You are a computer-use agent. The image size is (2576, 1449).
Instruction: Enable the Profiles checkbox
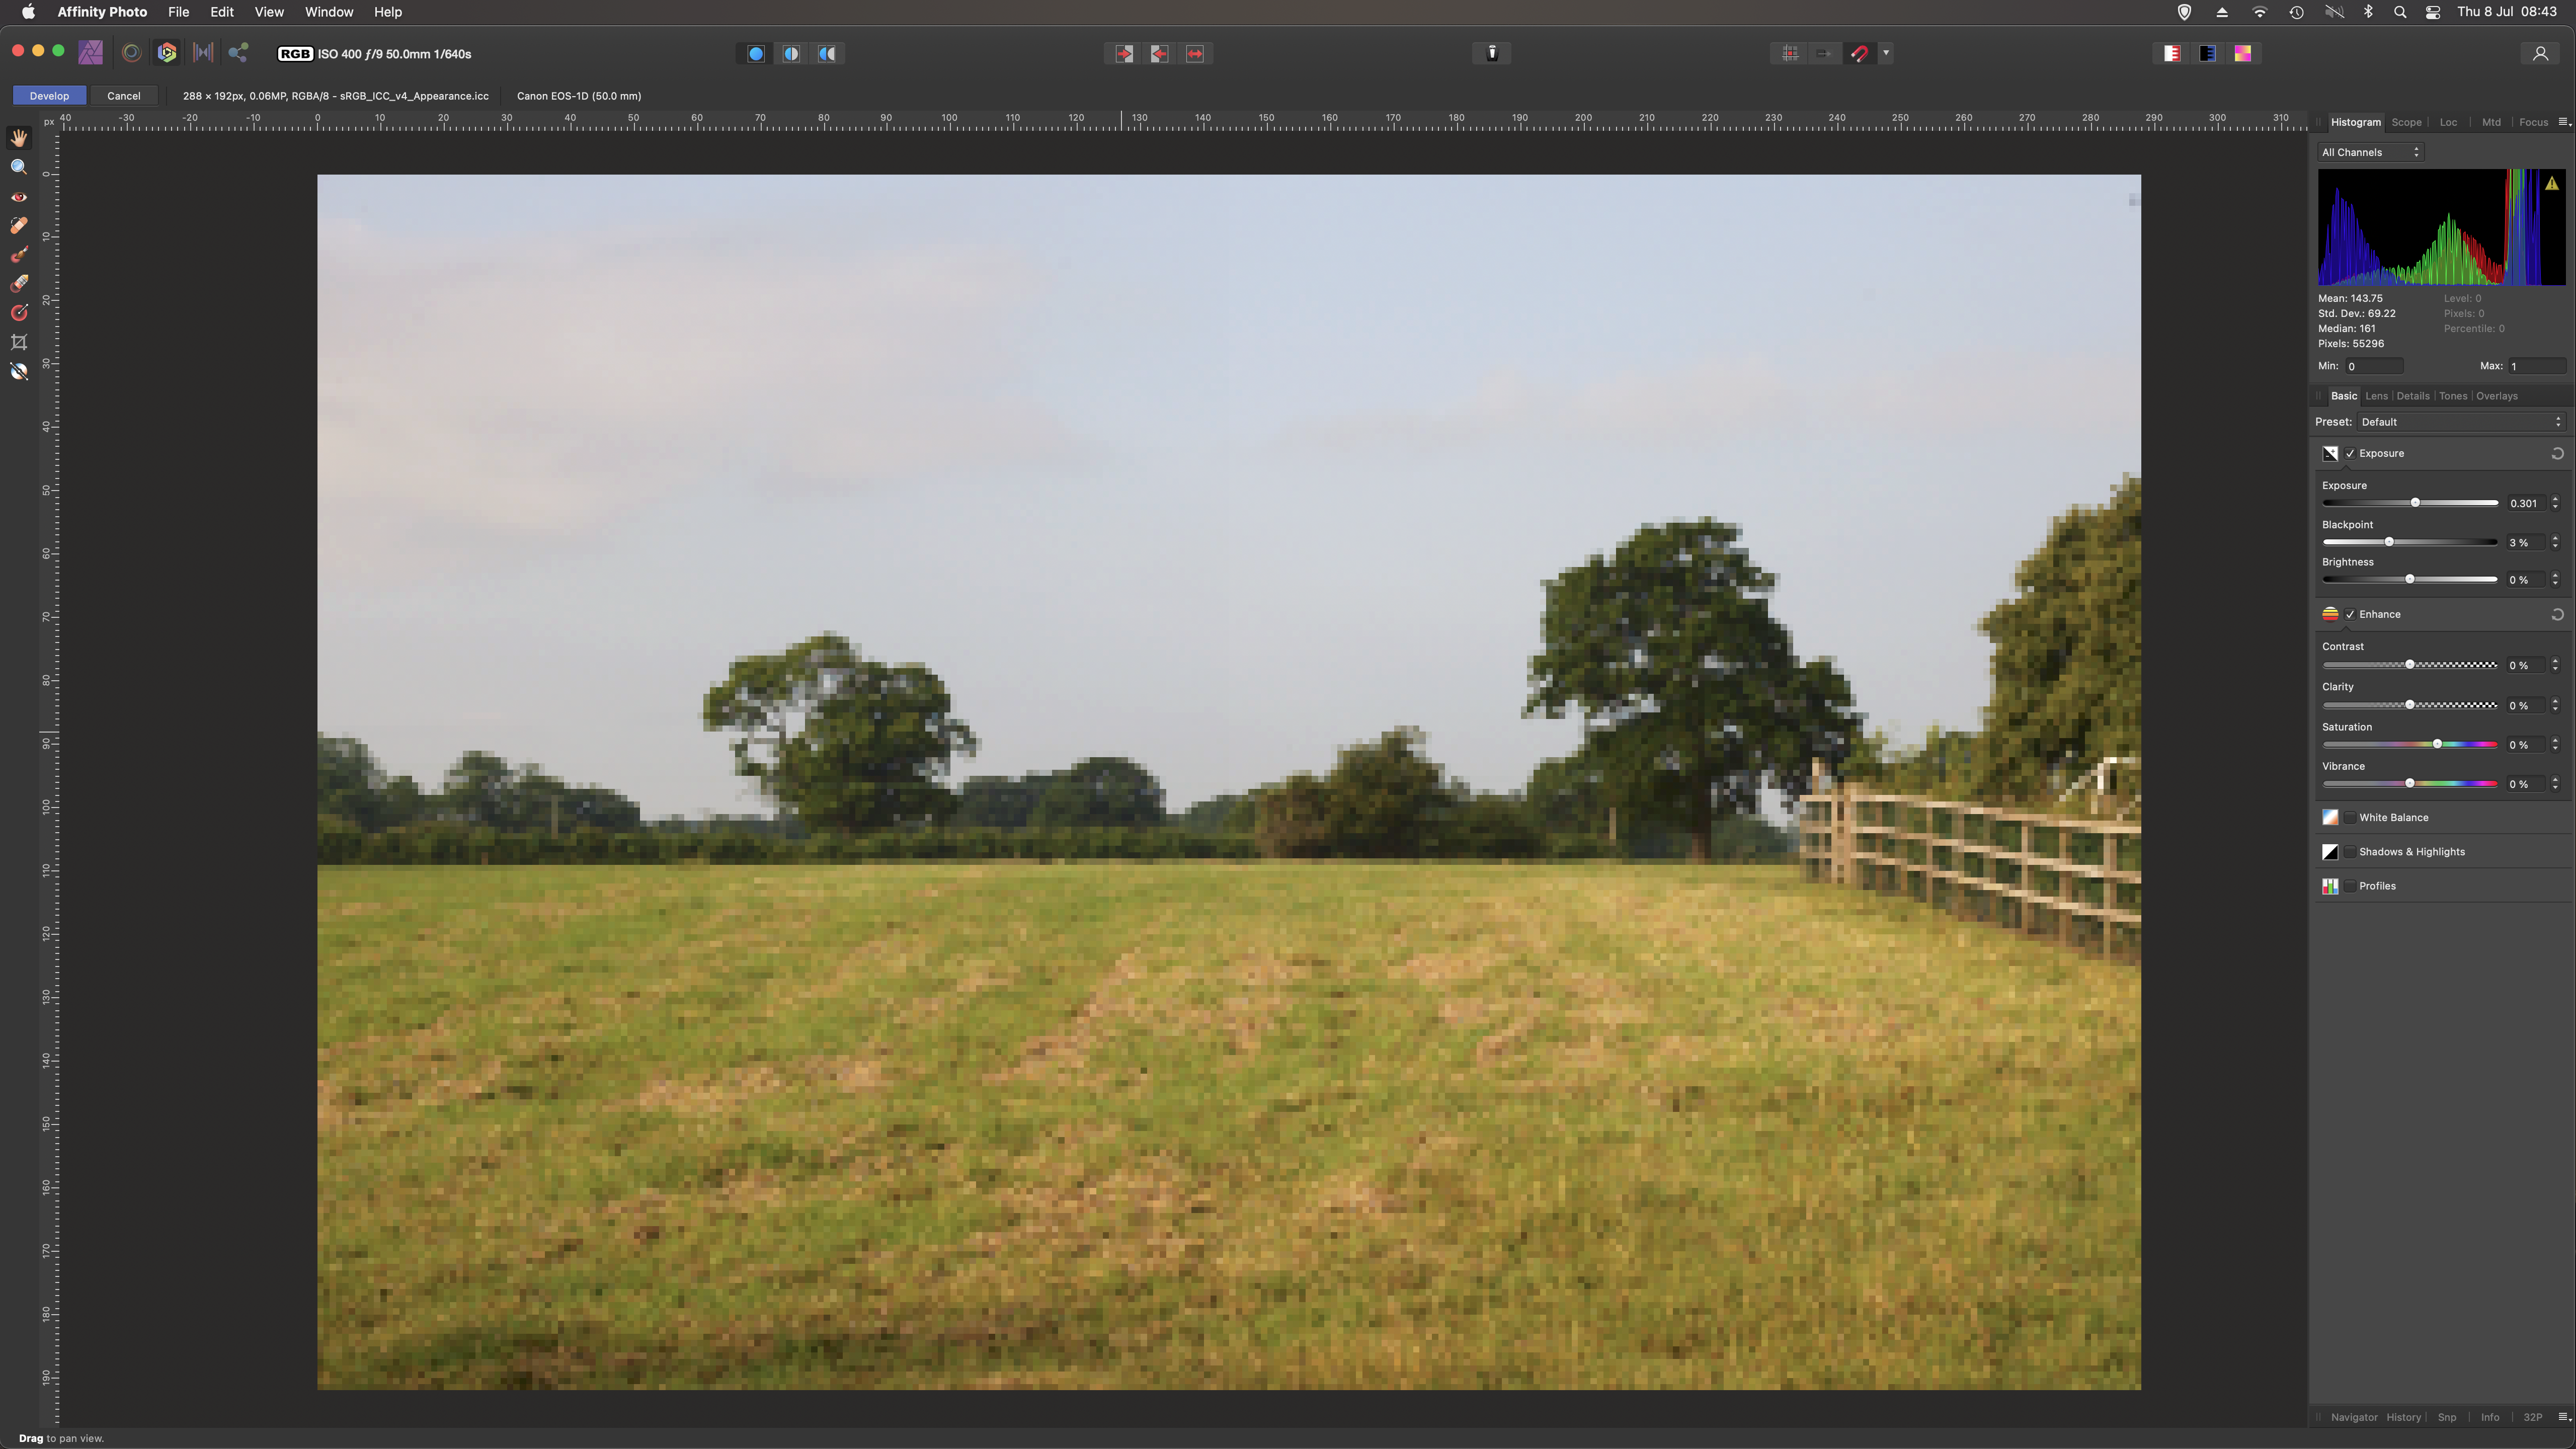point(2350,886)
